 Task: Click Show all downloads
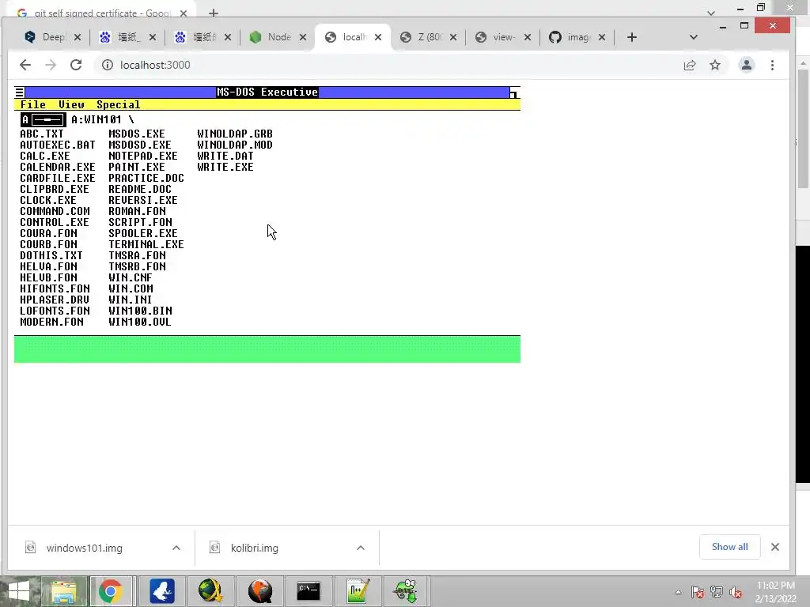click(729, 547)
